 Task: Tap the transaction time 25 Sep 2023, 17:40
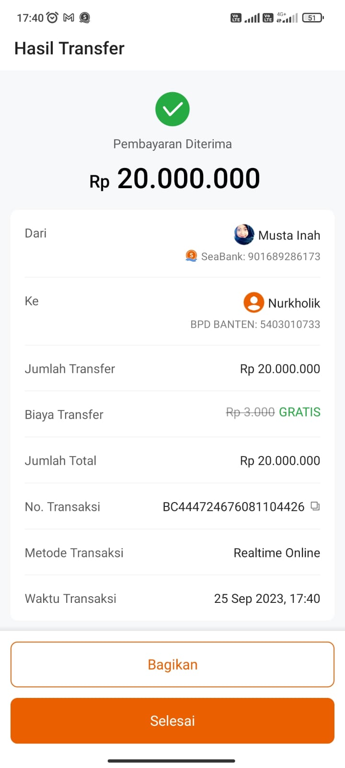tap(267, 599)
